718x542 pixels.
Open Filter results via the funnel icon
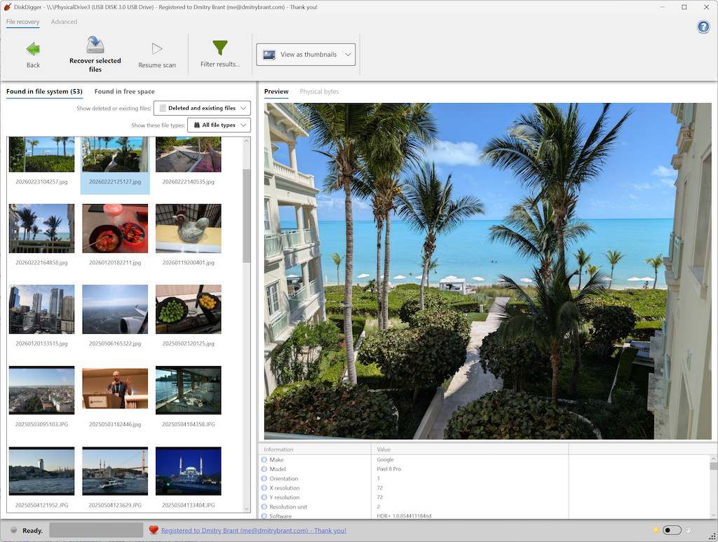point(219,48)
